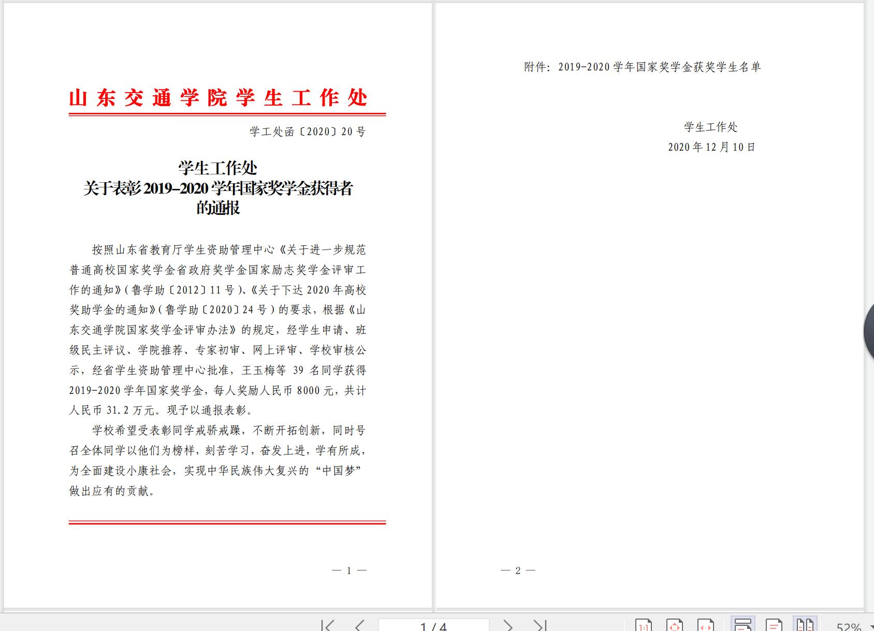Click the page 1 footer number

tap(349, 570)
